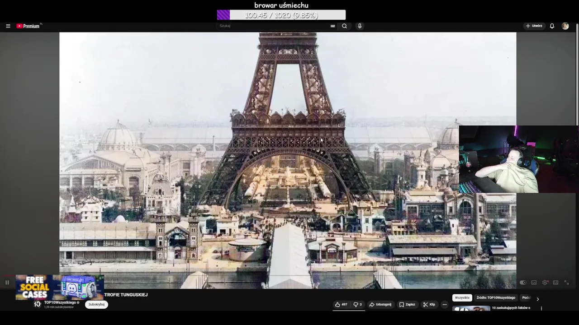Toggle subtitles in the player

[534, 283]
